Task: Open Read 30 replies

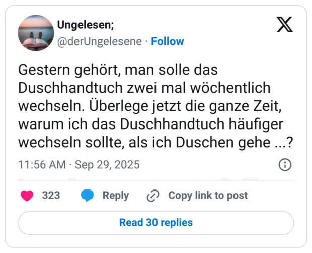Action: coord(155,222)
